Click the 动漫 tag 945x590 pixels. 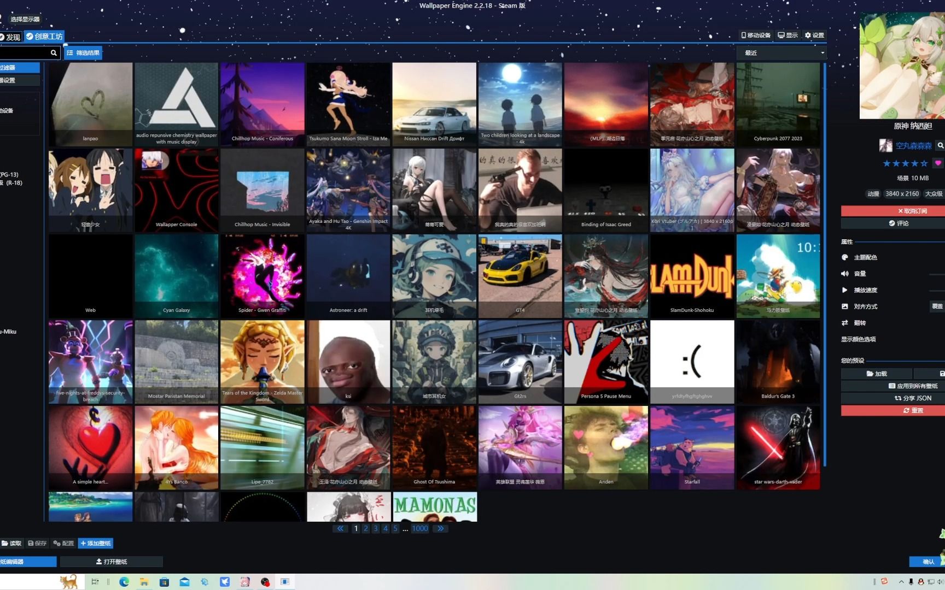pyautogui.click(x=873, y=194)
